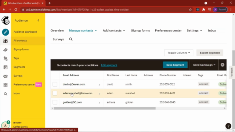Open a new browser tab
The image size is (235, 132).
50,3
